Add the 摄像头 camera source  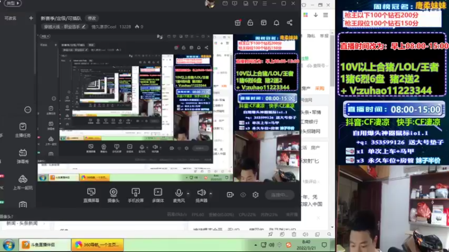(x=113, y=195)
